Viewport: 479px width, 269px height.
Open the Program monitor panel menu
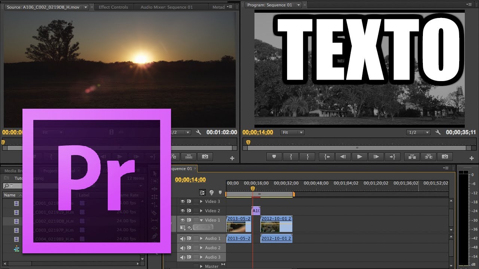470,5
